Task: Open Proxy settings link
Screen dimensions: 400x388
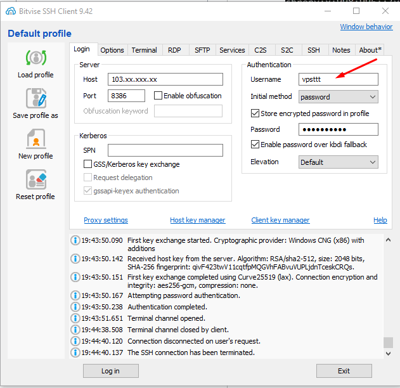Action: coord(106,220)
